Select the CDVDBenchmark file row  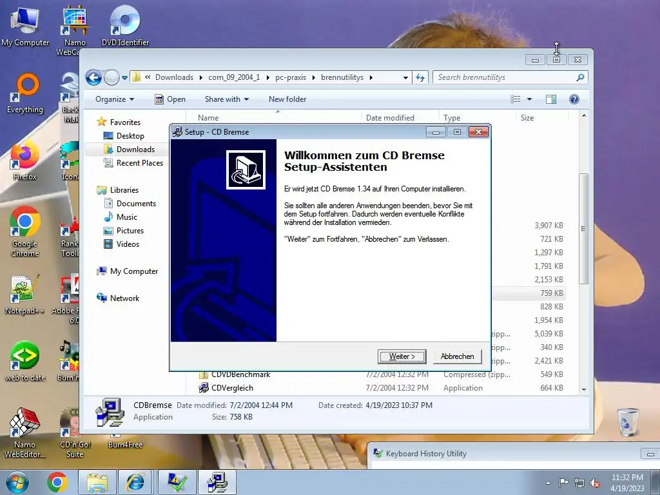tap(381, 374)
